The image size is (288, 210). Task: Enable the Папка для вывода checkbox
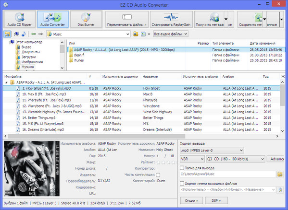(182, 168)
